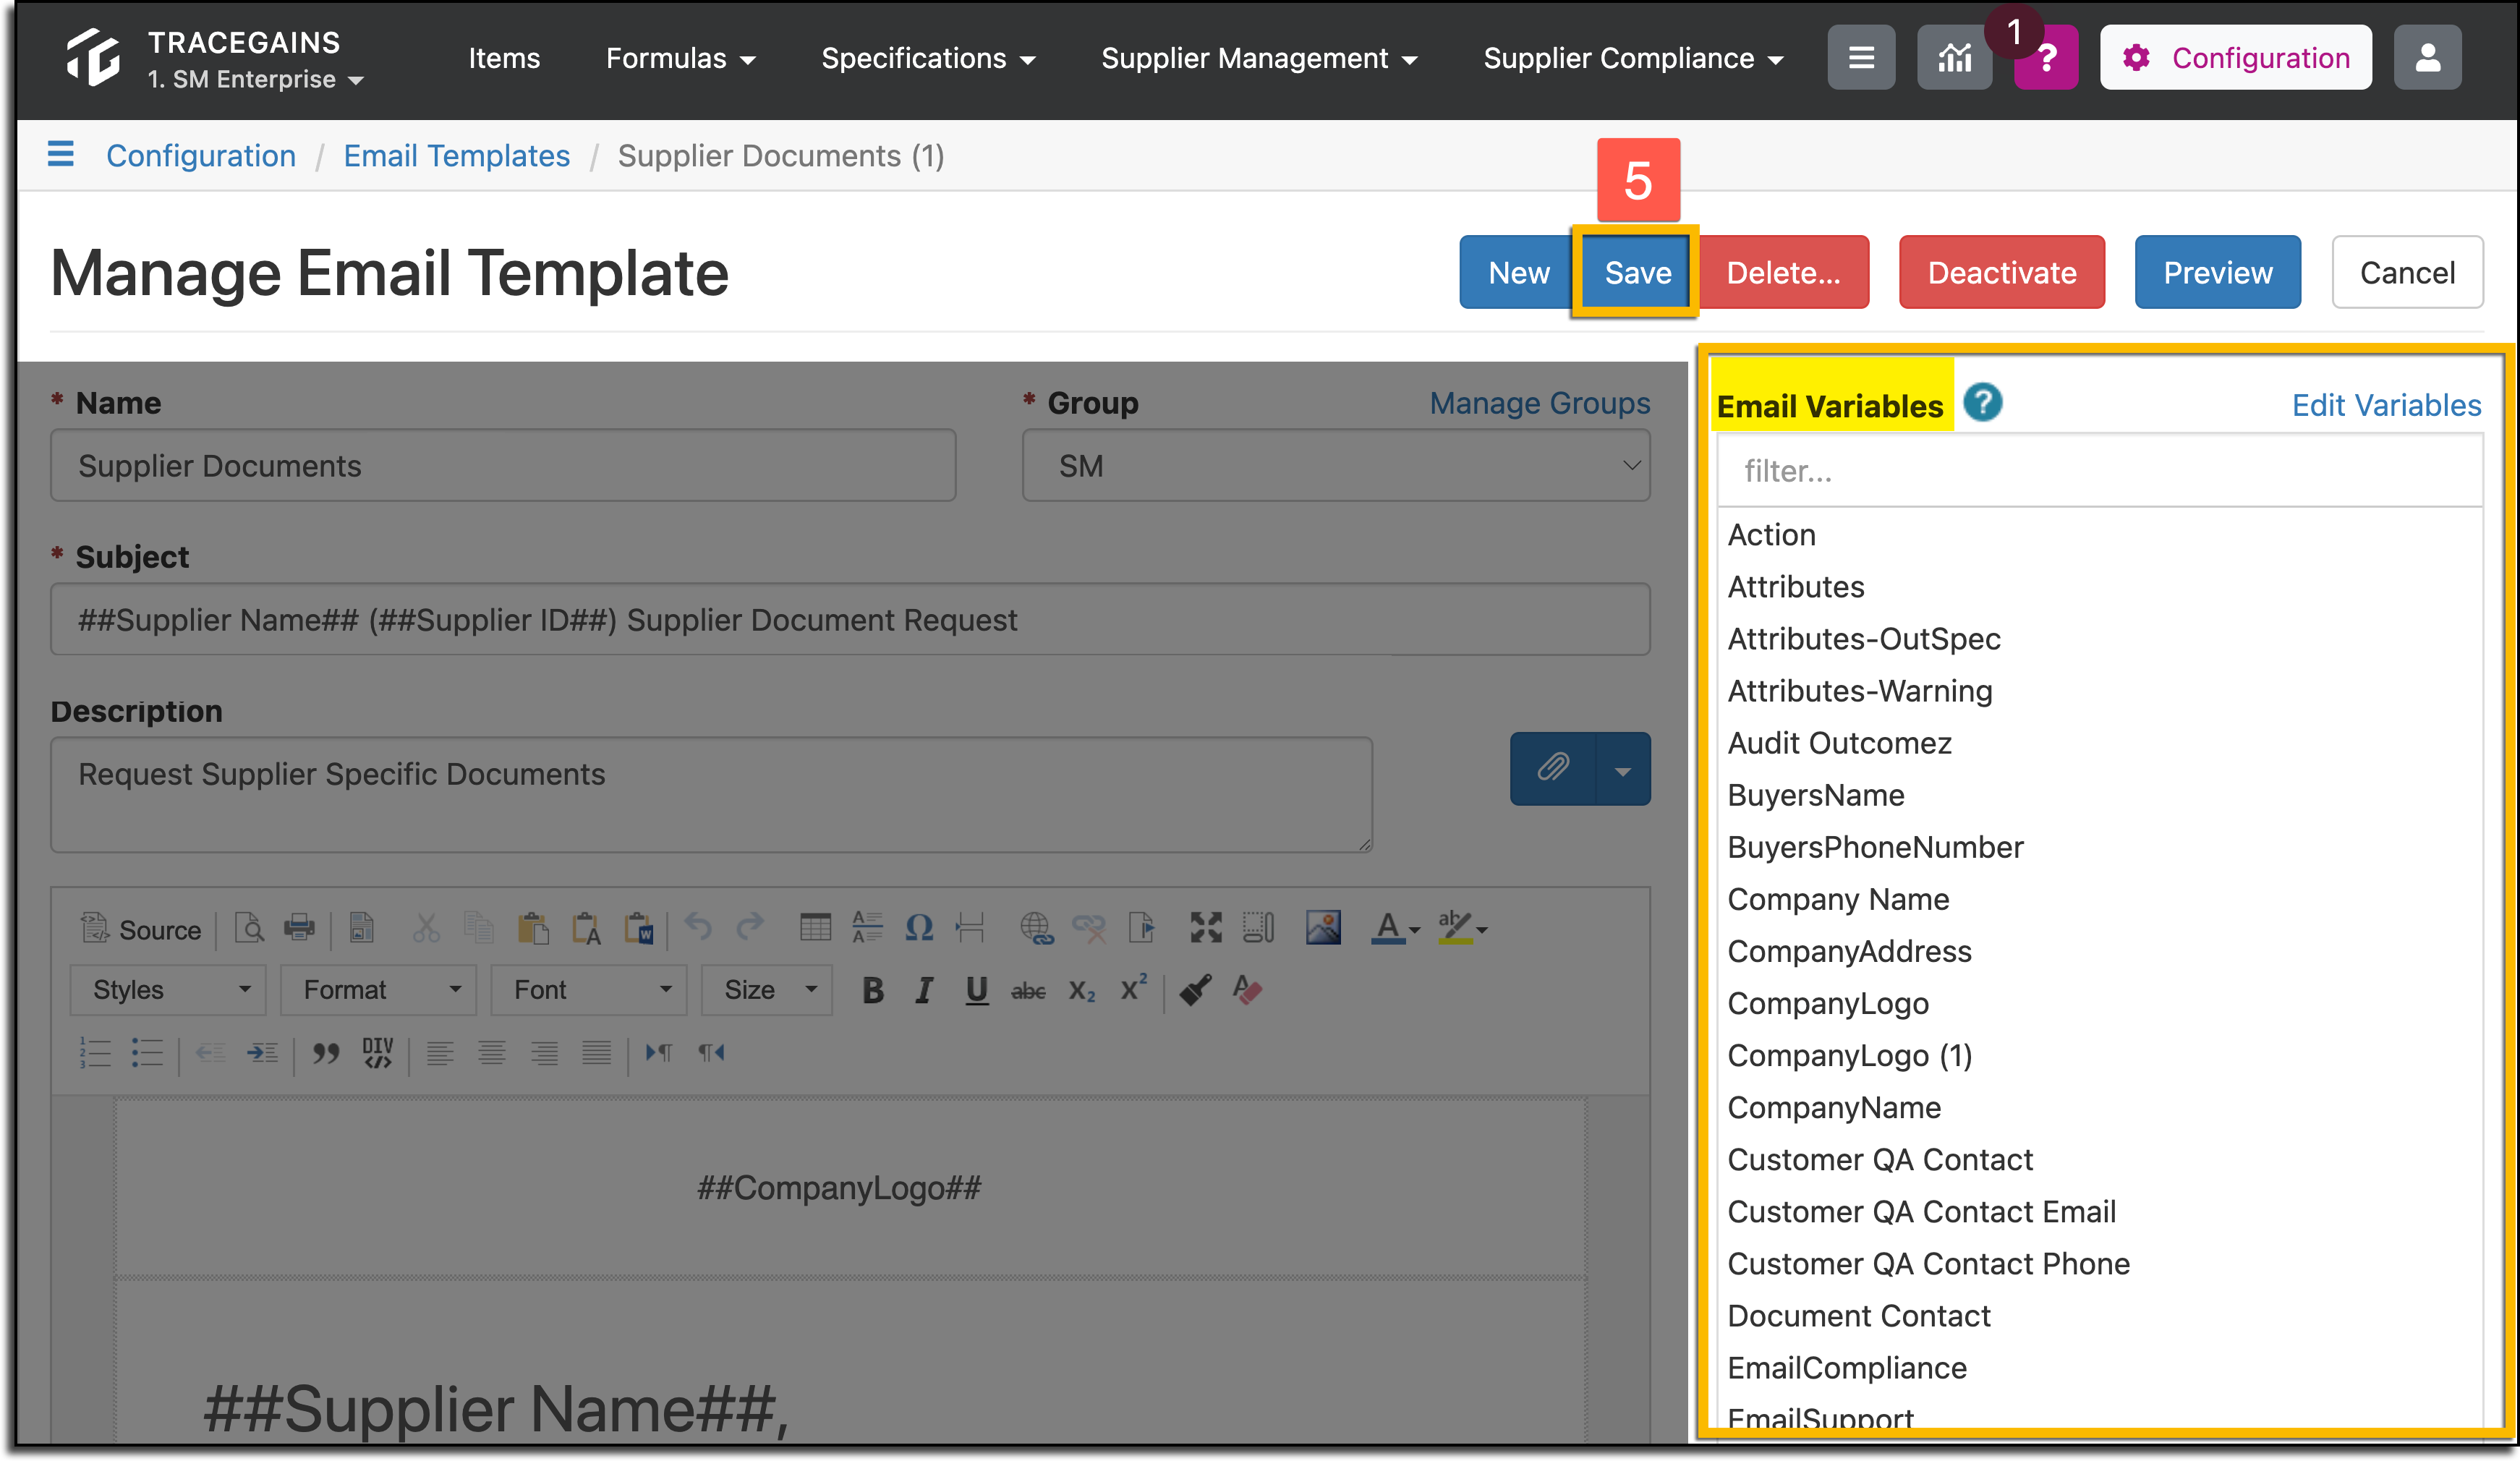Click the paperclip attachment icon button
Image resolution: width=2520 pixels, height=1461 pixels.
(1552, 769)
